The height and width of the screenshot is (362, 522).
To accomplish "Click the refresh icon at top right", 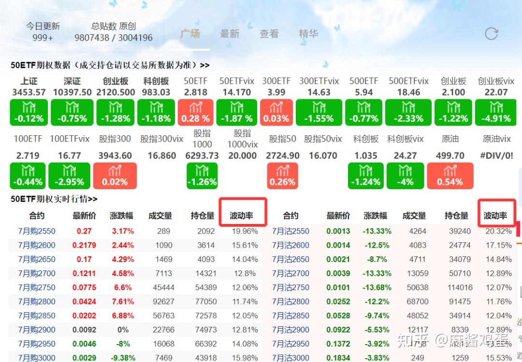I will point(491,34).
